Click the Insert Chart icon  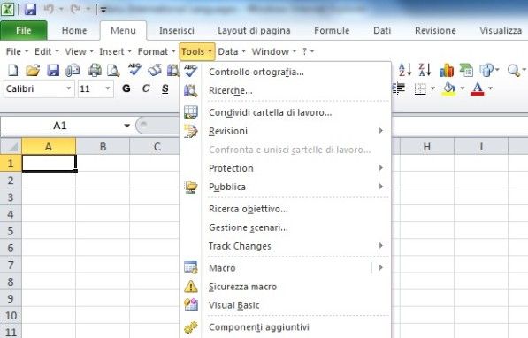[x=447, y=71]
